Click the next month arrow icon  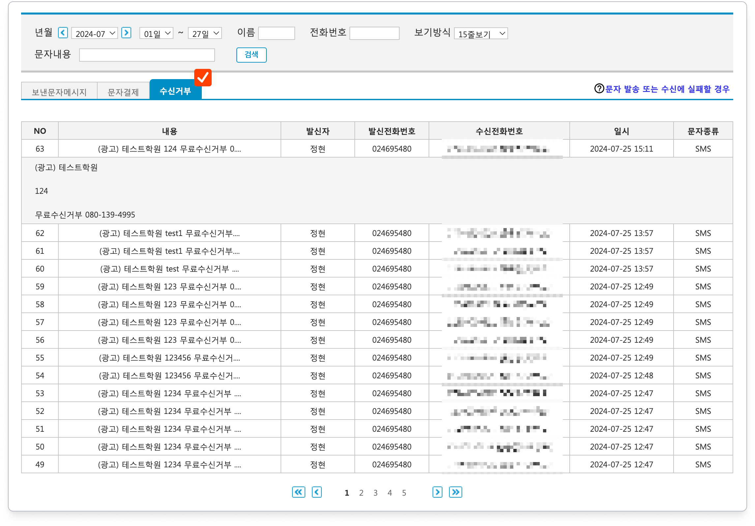coord(126,33)
